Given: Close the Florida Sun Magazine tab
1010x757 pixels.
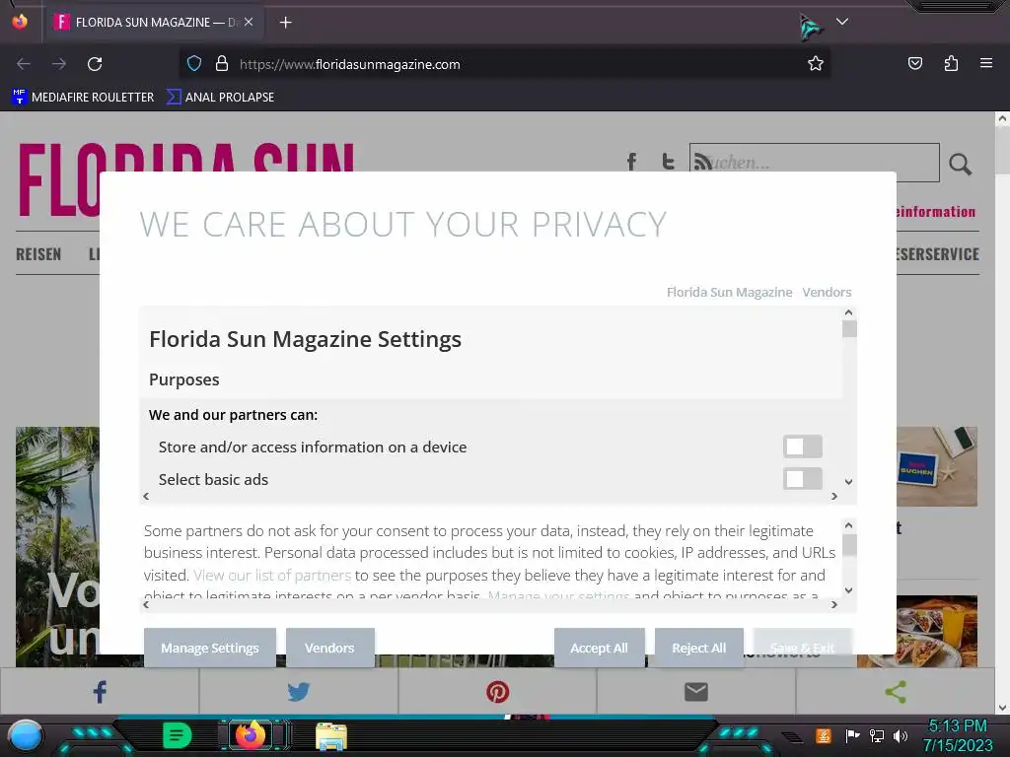Looking at the screenshot, I should tap(249, 22).
